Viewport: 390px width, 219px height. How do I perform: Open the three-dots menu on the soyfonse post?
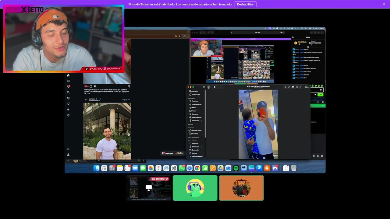pos(129,99)
